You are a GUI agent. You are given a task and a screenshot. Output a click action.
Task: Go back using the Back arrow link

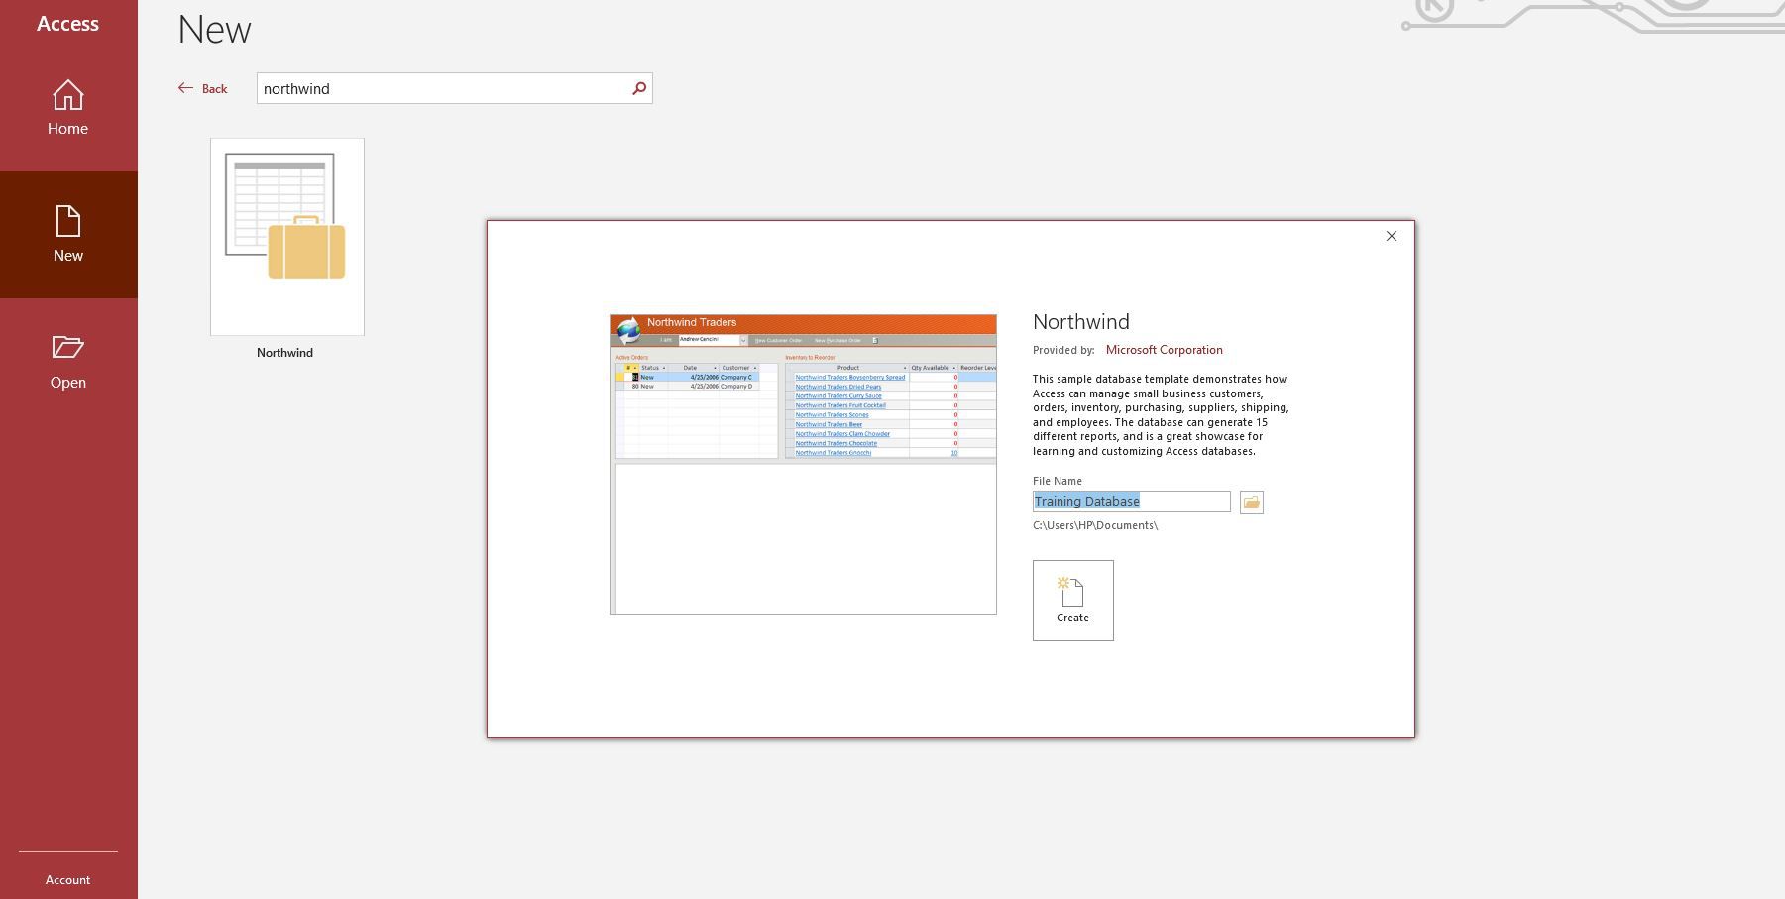203,88
